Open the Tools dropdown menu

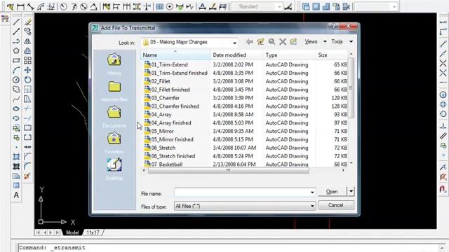[342, 42]
